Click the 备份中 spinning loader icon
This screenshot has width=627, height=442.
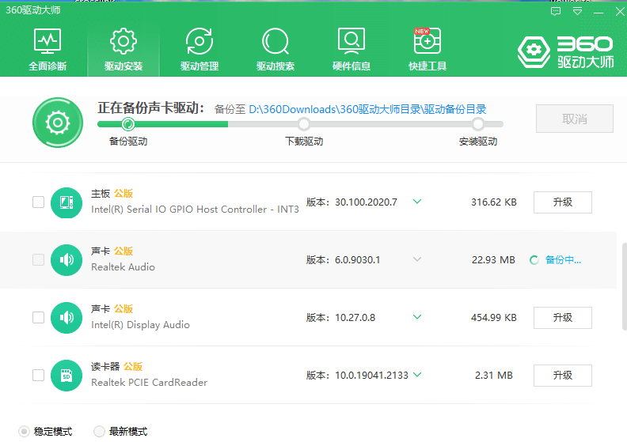534,260
